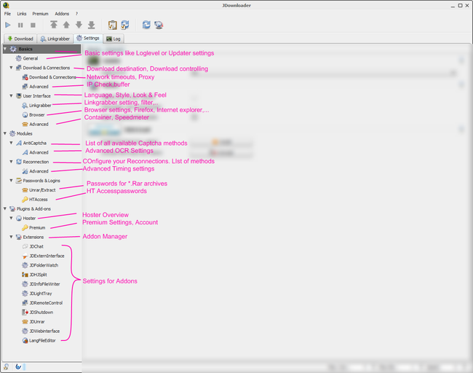Viewport: 473px width, 373px height.
Task: Open Premium account settings entry
Action: point(33,227)
